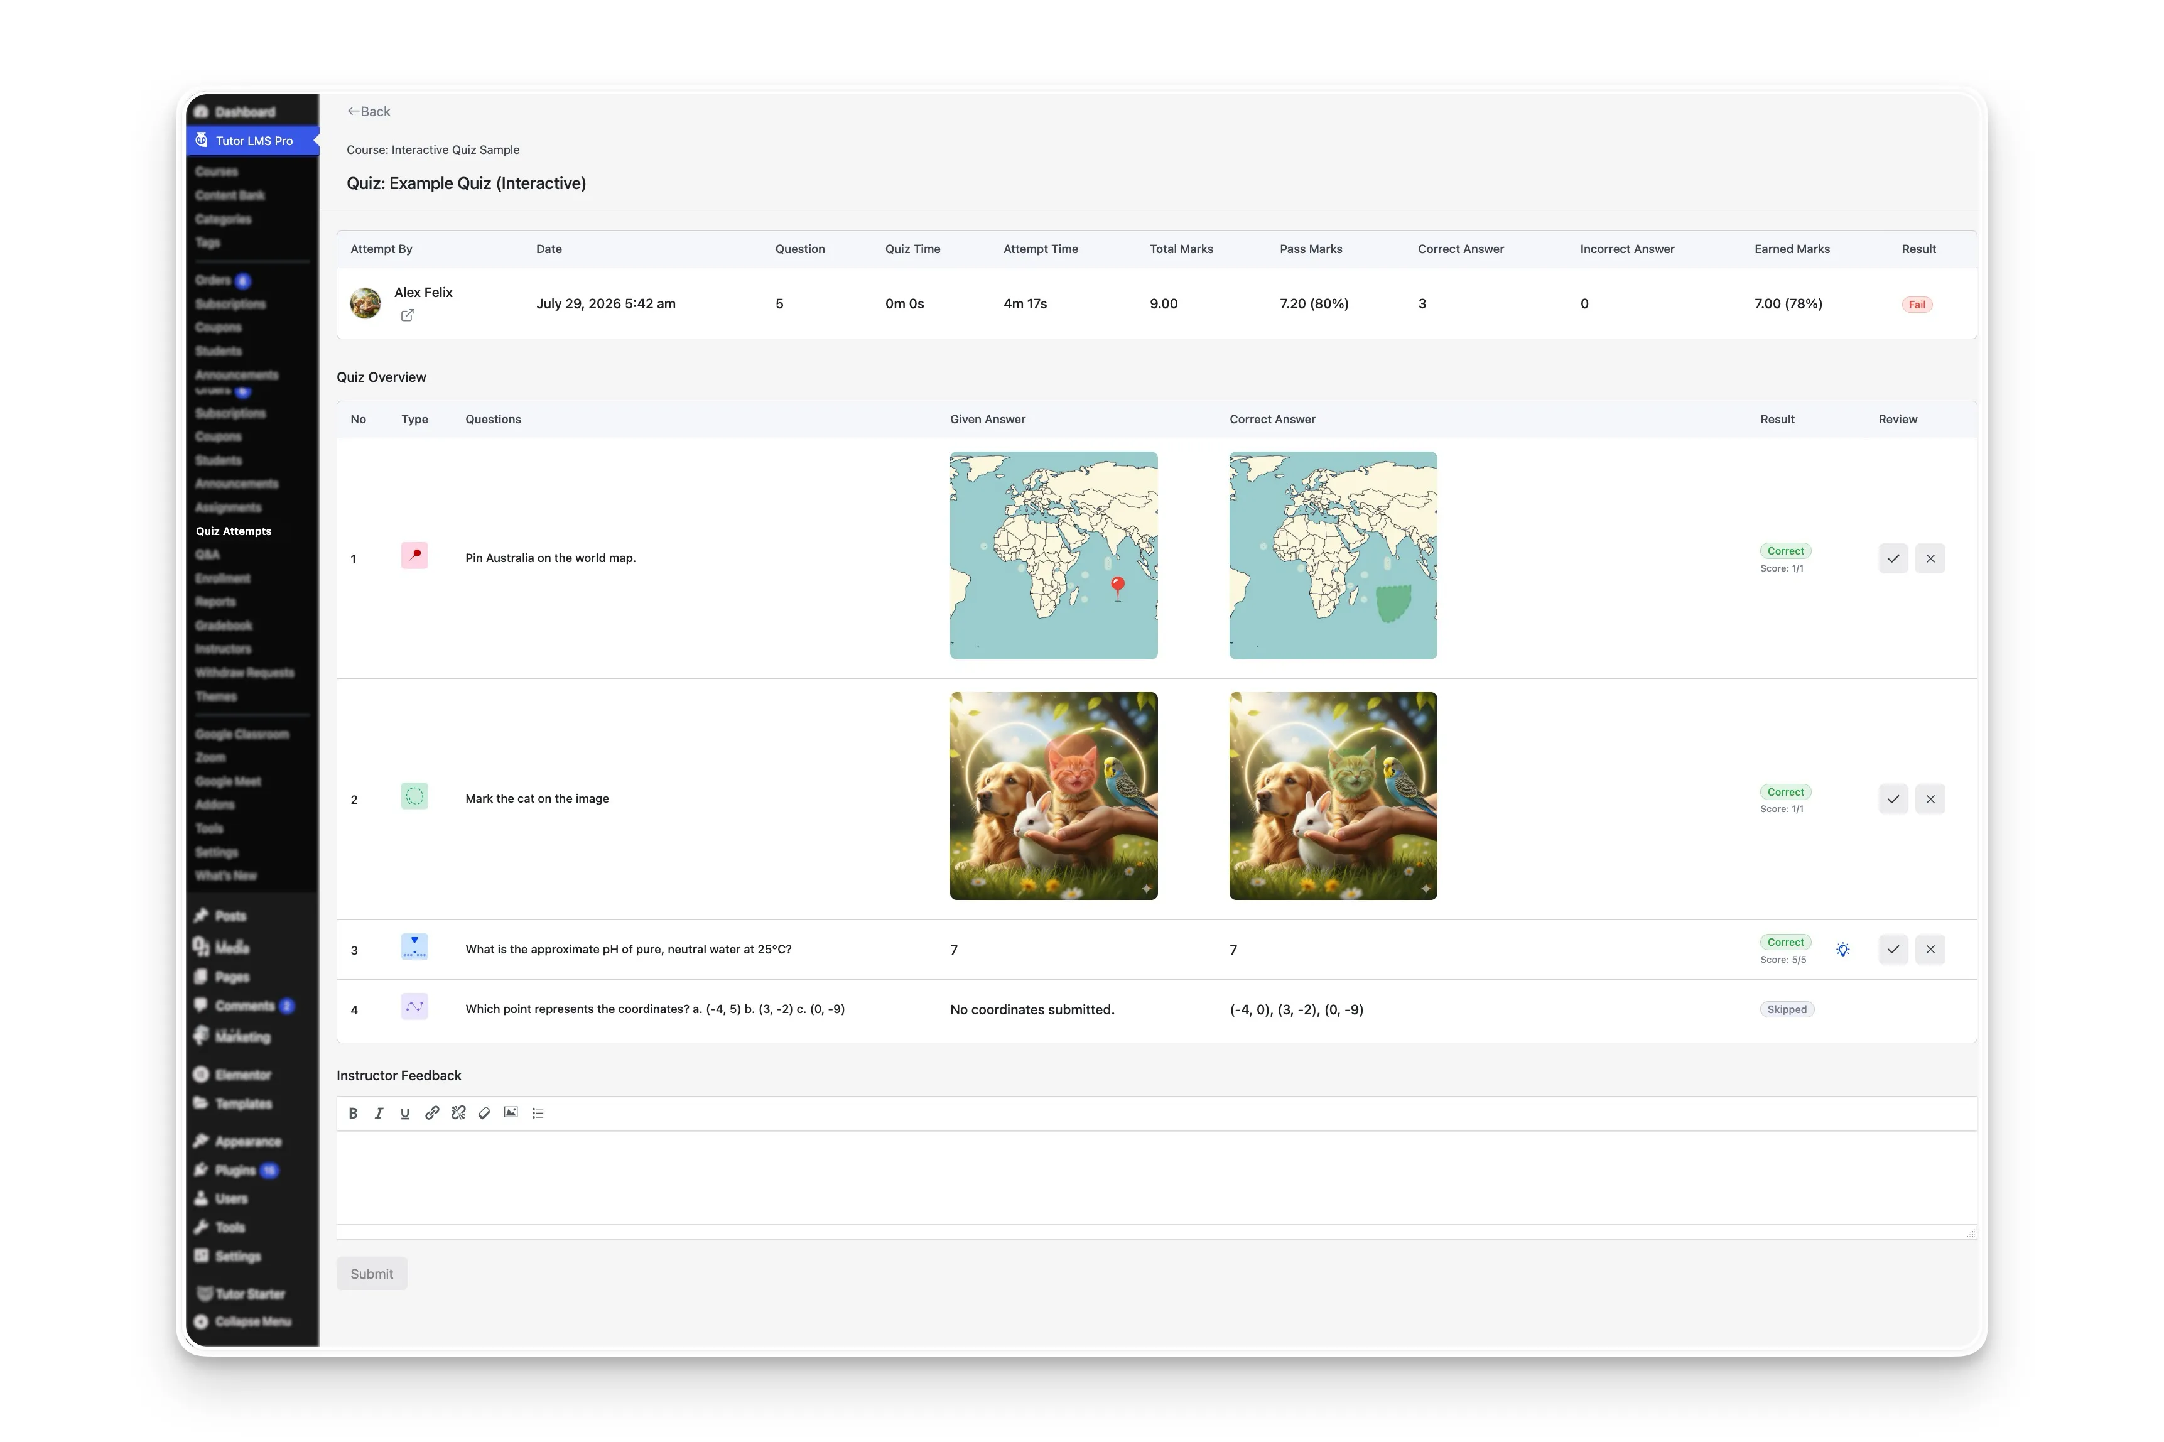Click the dotted-circle question type icon in row 2

pyautogui.click(x=414, y=796)
